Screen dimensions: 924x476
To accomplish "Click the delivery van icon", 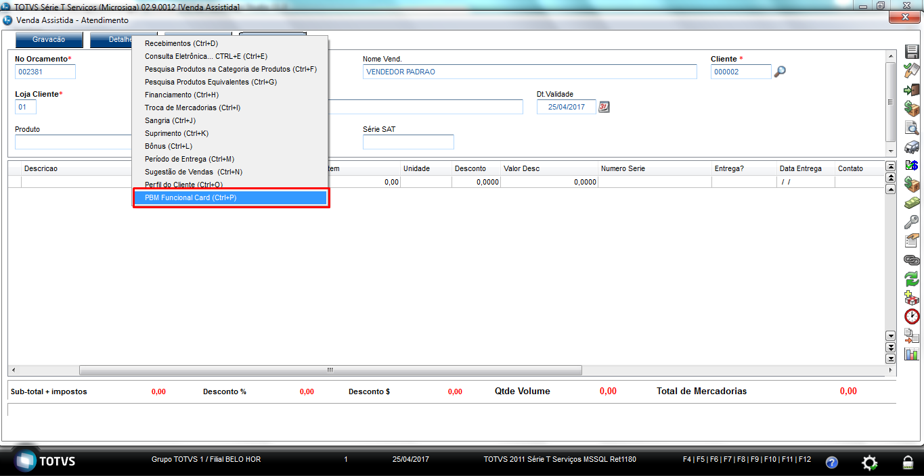I will click(x=912, y=146).
